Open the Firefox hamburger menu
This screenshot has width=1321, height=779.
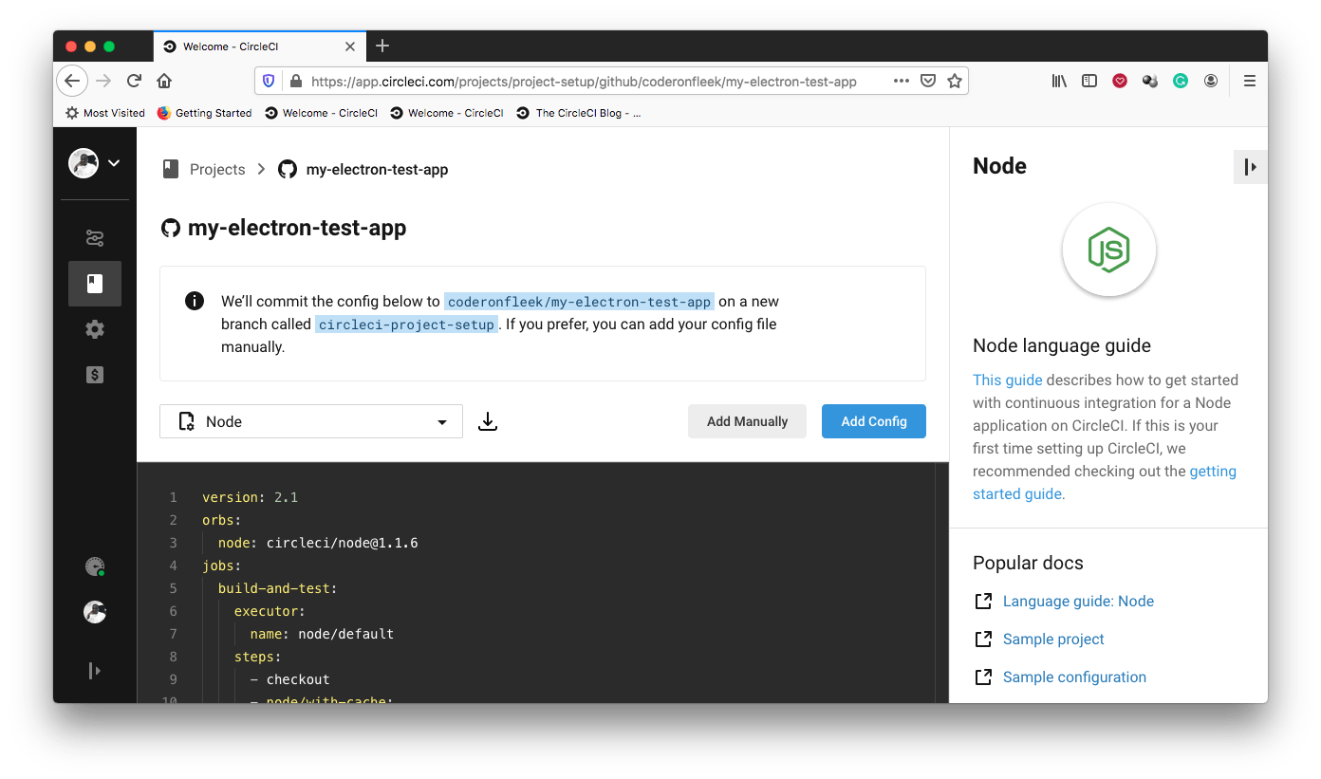(1250, 81)
